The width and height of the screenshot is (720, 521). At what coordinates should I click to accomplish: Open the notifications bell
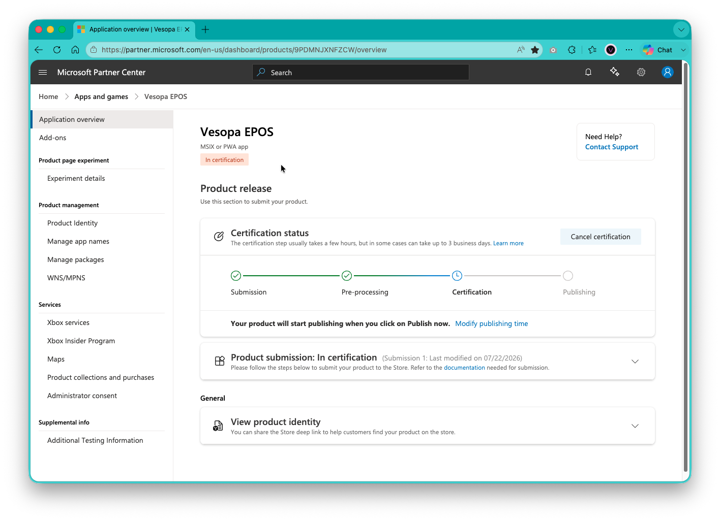(588, 72)
